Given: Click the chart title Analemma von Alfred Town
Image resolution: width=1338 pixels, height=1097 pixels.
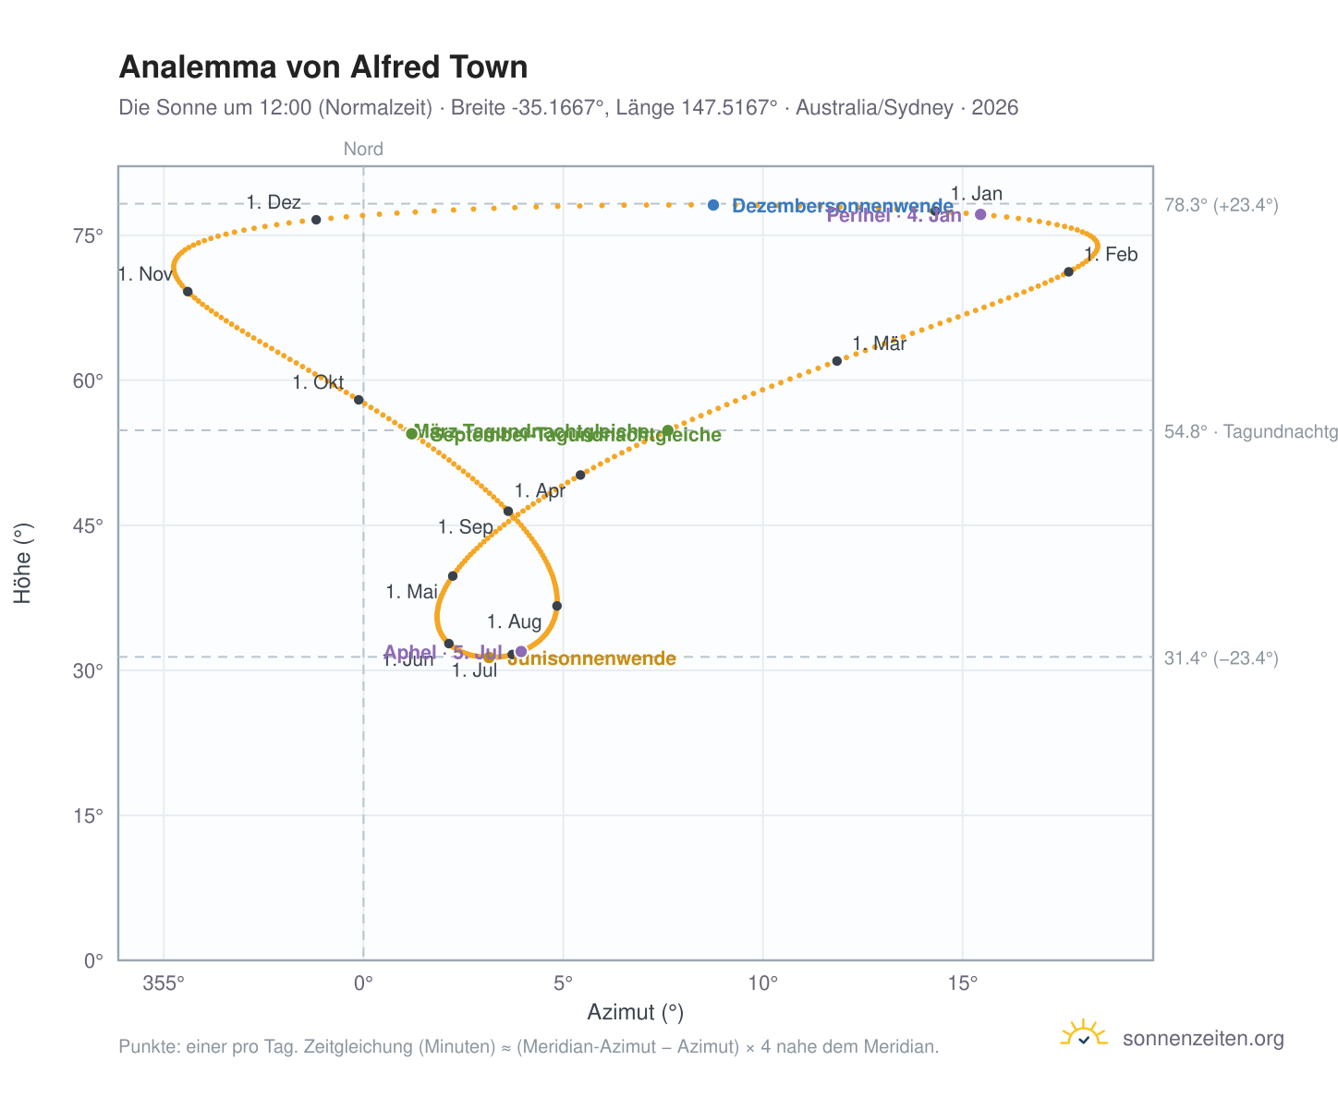Looking at the screenshot, I should 323,67.
